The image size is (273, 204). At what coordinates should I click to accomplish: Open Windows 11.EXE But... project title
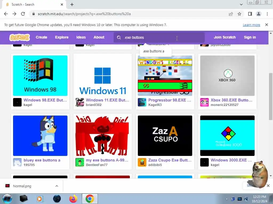(x=108, y=100)
